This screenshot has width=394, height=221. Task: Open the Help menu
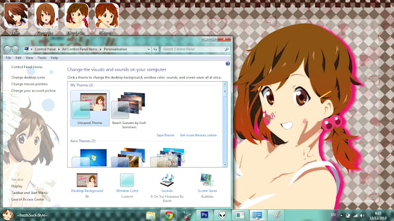pyautogui.click(x=54, y=58)
